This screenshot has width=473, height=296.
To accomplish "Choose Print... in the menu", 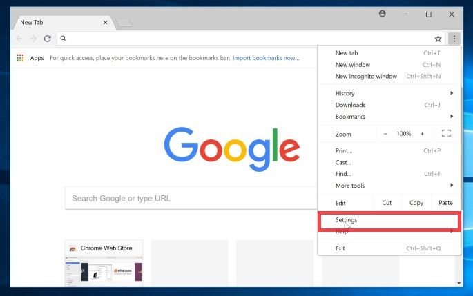I will coord(389,150).
